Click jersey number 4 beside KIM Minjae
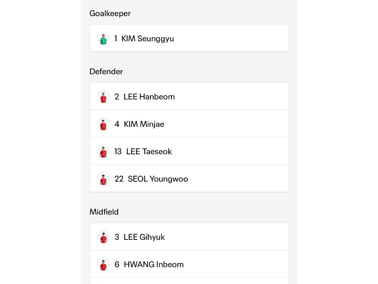378x284 pixels. (117, 124)
